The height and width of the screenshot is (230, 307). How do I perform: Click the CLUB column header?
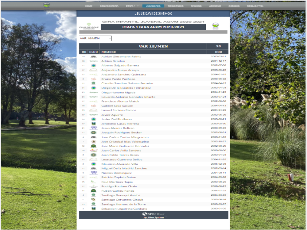pos(93,52)
